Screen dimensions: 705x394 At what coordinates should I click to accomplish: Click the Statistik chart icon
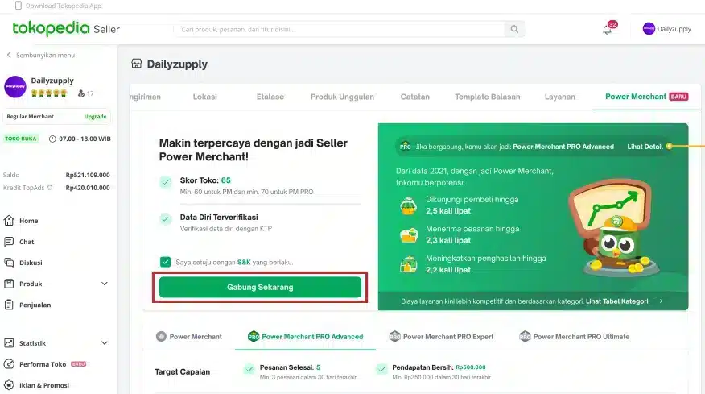pos(9,343)
